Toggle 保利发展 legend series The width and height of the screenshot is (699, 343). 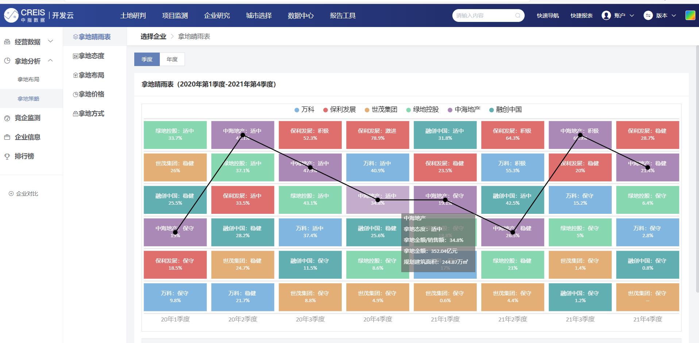(339, 109)
